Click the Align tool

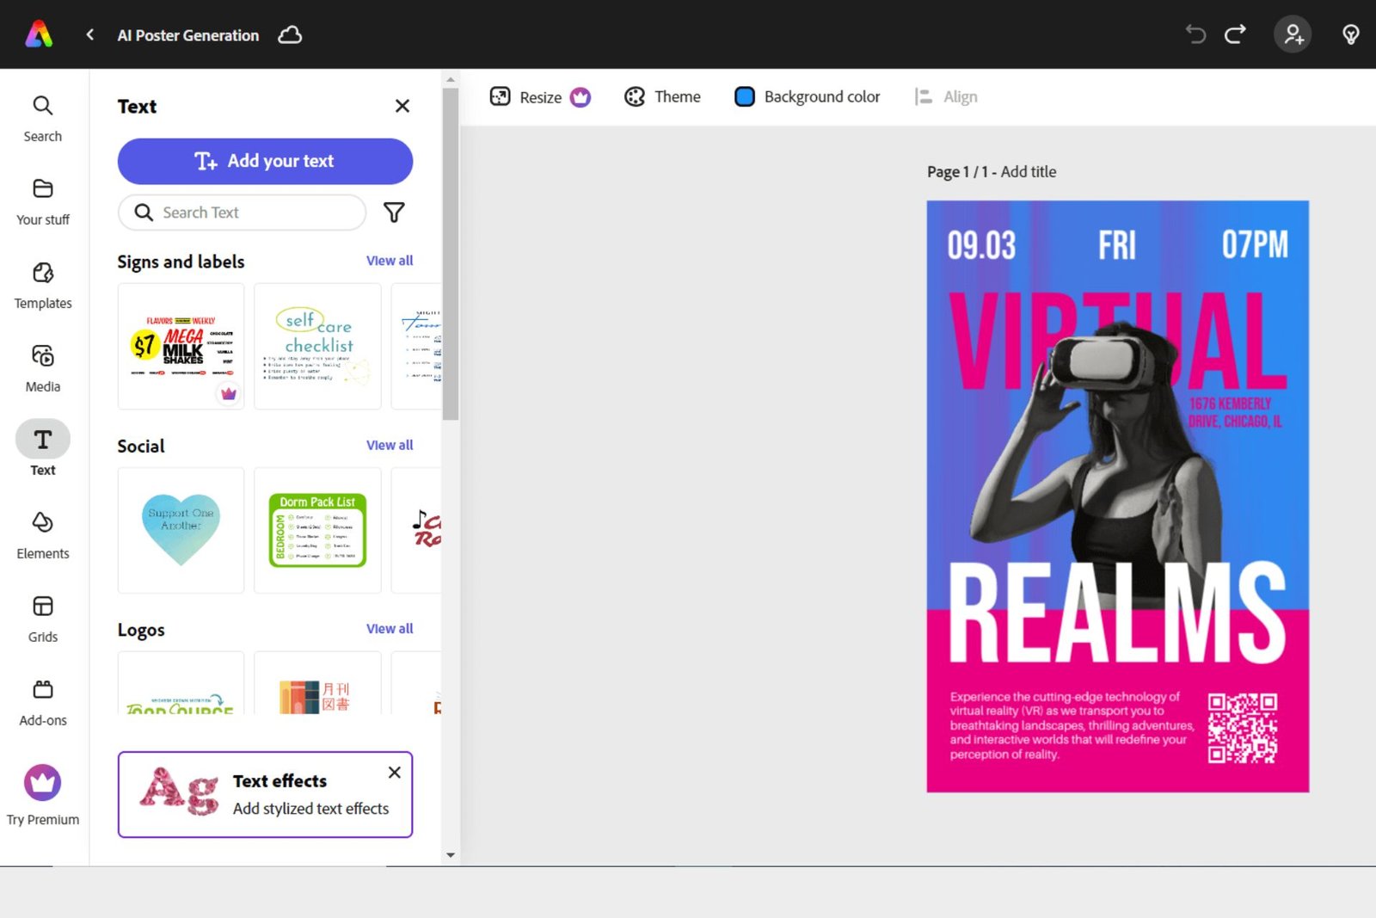946,97
